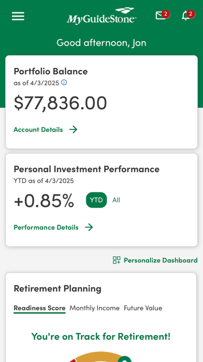The width and height of the screenshot is (203, 362).
Task: Click the arrow next to Account Details
Action: point(74,130)
